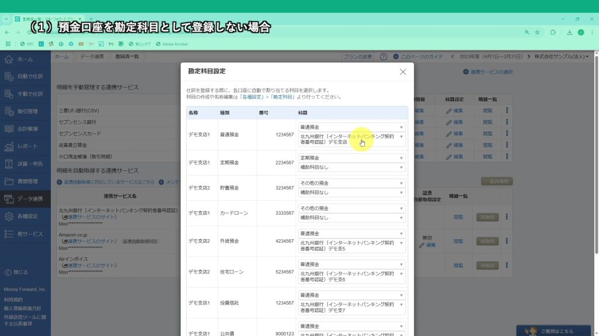Open the three-dot menu for 従業員立替金
The width and height of the screenshot is (599, 336).
click(507, 145)
